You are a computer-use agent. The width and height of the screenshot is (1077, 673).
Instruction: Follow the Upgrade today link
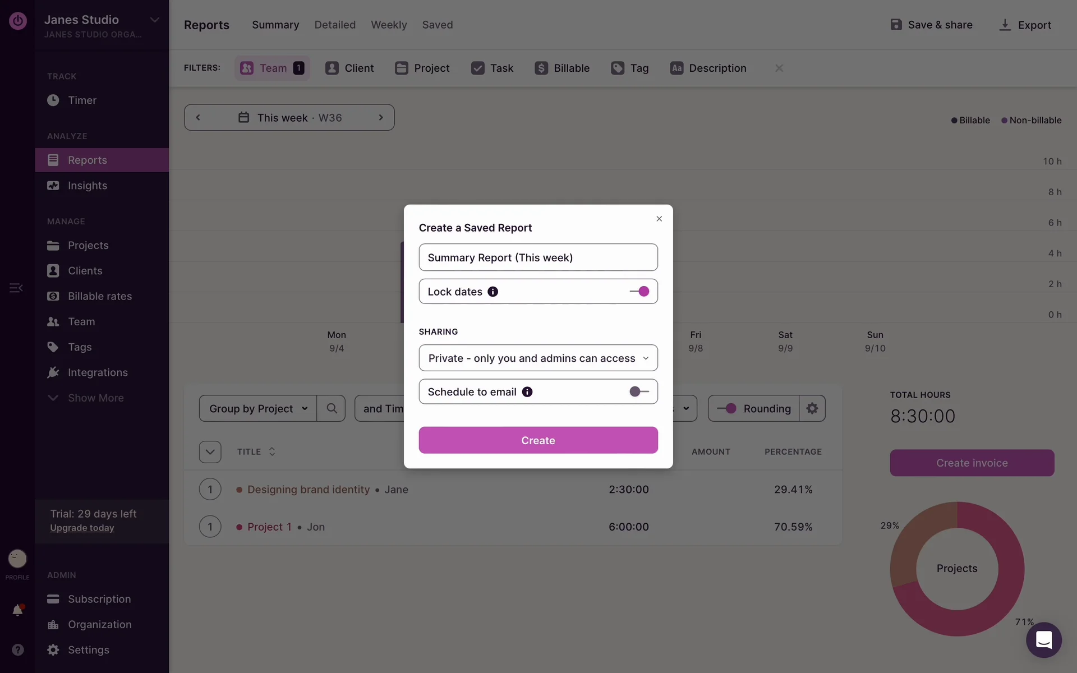click(x=82, y=528)
